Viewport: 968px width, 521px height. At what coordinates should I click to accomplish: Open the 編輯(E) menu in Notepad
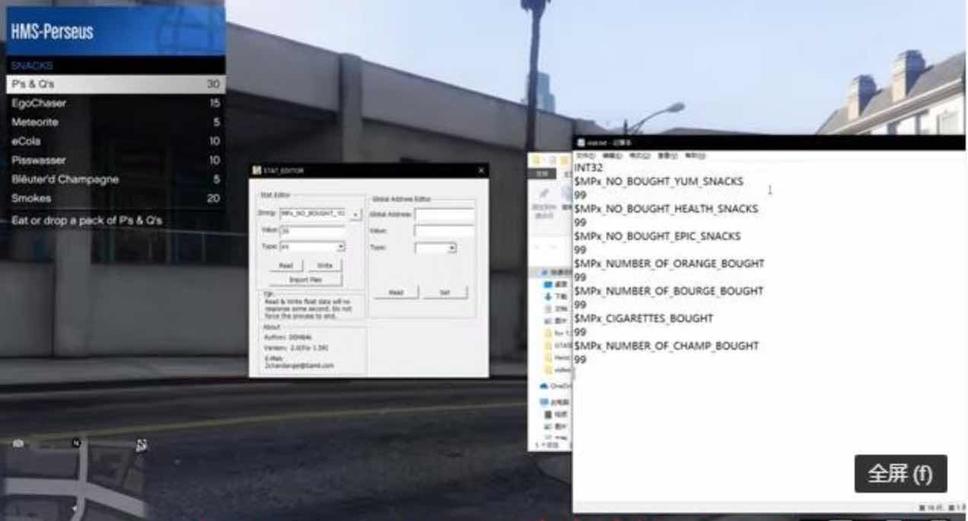[x=613, y=155]
